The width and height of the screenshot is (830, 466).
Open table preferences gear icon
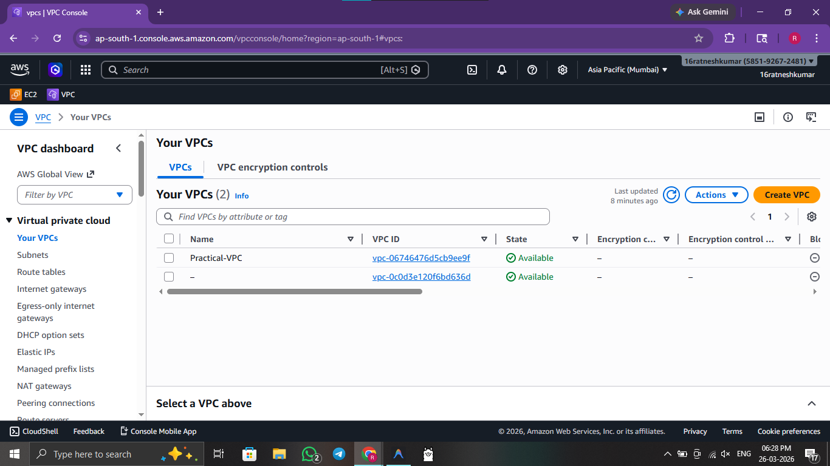coord(812,217)
